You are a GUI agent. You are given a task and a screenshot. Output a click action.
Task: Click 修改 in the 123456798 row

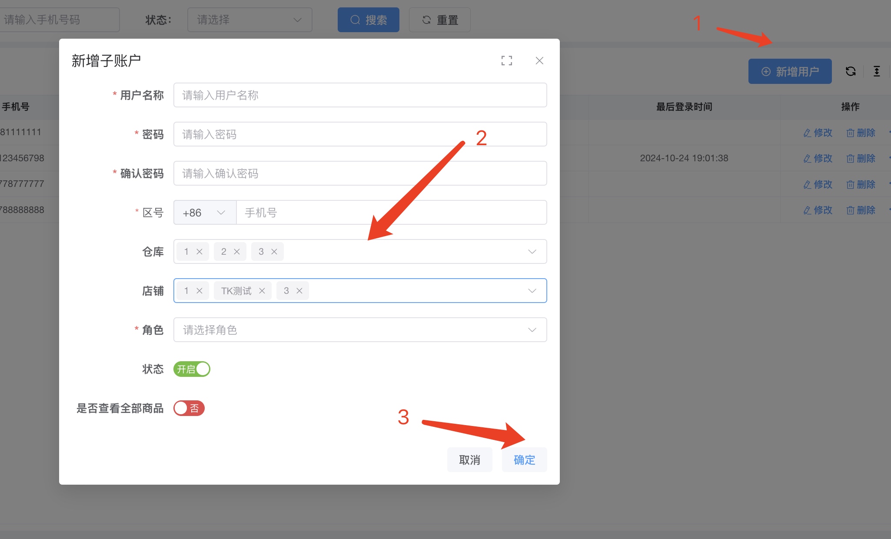[818, 159]
